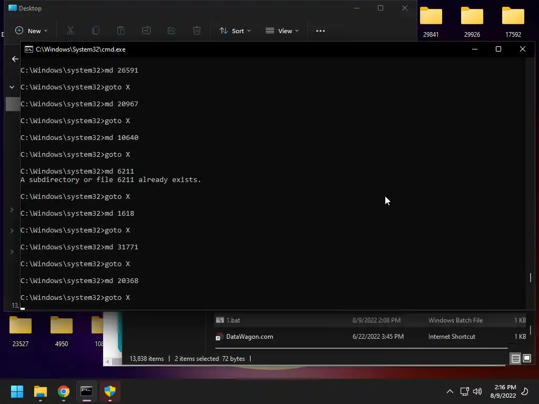Click the Internet Shortcut type cell
Image resolution: width=539 pixels, height=404 pixels.
tap(452, 337)
